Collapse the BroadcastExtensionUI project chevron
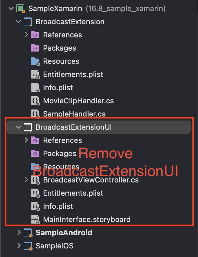Screen dimensions: 198x257 pos(18,127)
